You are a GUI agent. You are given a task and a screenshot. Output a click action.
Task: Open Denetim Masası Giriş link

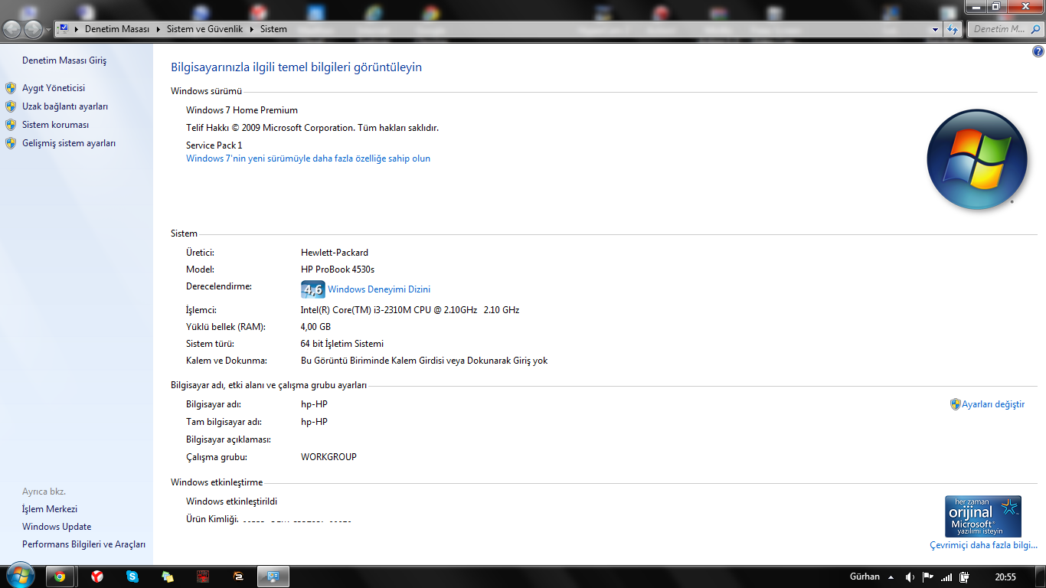coord(64,60)
